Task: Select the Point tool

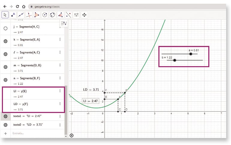Action: click(13, 15)
